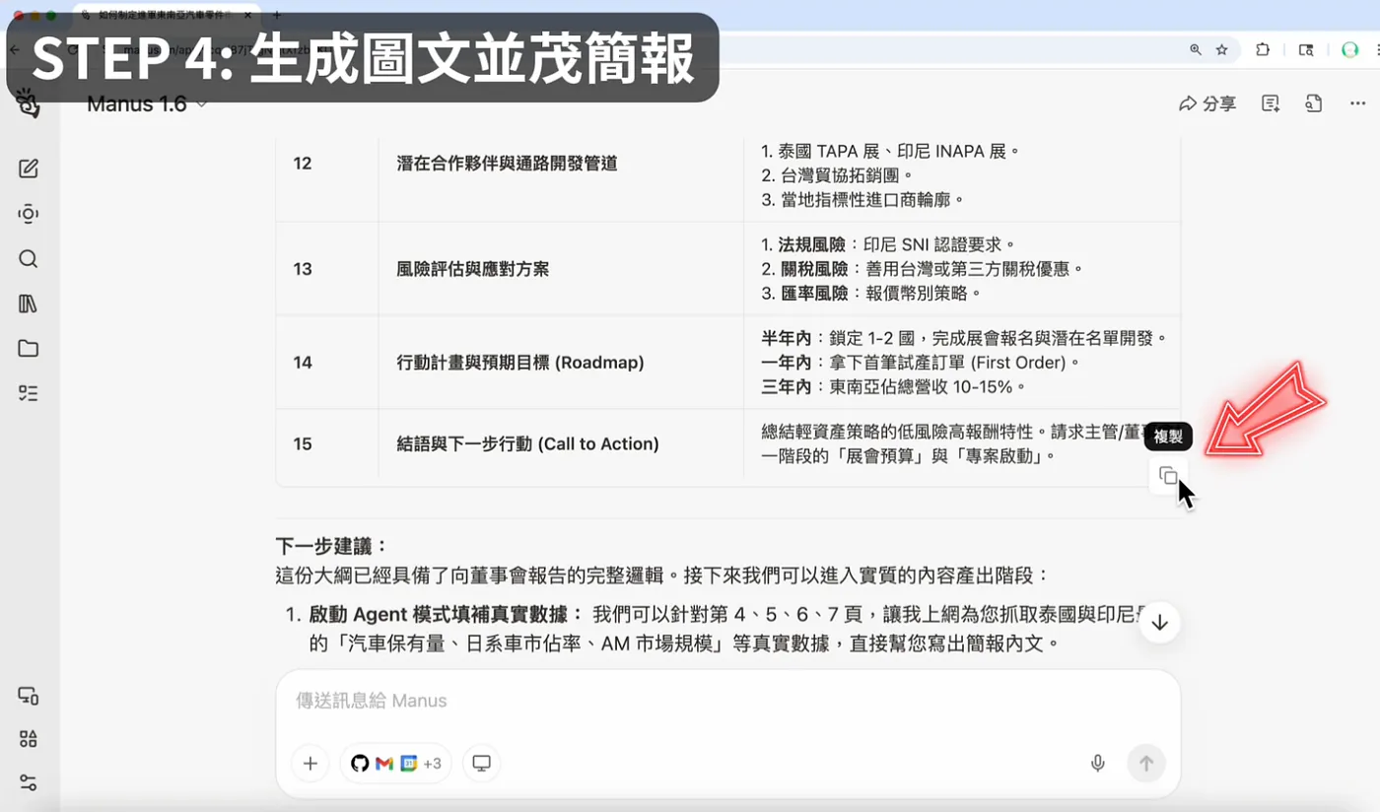Click the send arrow button
Screen dimensions: 1380x812
1146,763
